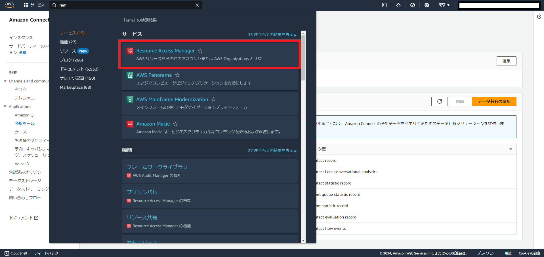The width and height of the screenshot is (544, 257).
Task: Select ブログ (266) filter category
Action: (x=71, y=60)
